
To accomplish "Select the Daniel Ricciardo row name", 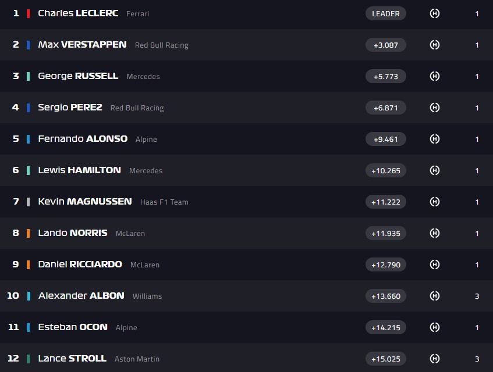I will tap(80, 264).
